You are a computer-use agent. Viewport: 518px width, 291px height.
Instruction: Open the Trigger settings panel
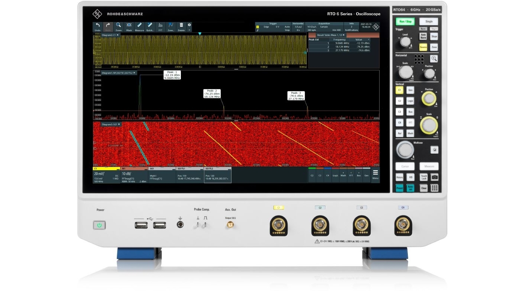click(x=273, y=27)
